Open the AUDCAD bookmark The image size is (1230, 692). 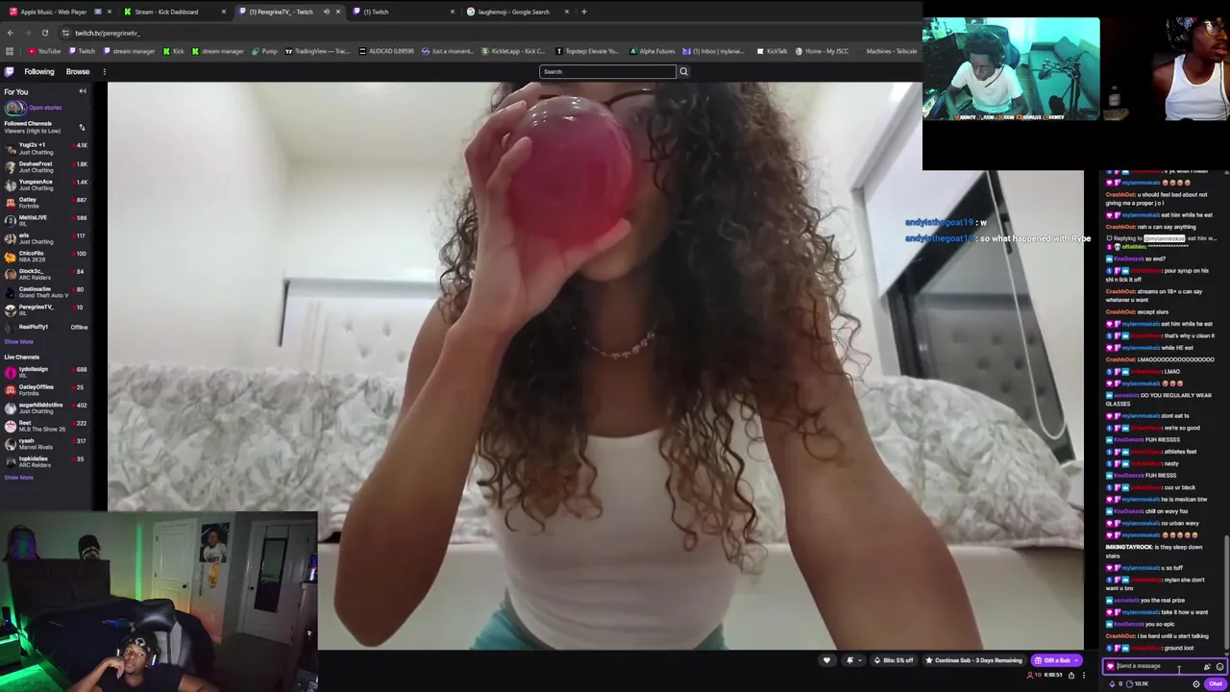coord(386,51)
